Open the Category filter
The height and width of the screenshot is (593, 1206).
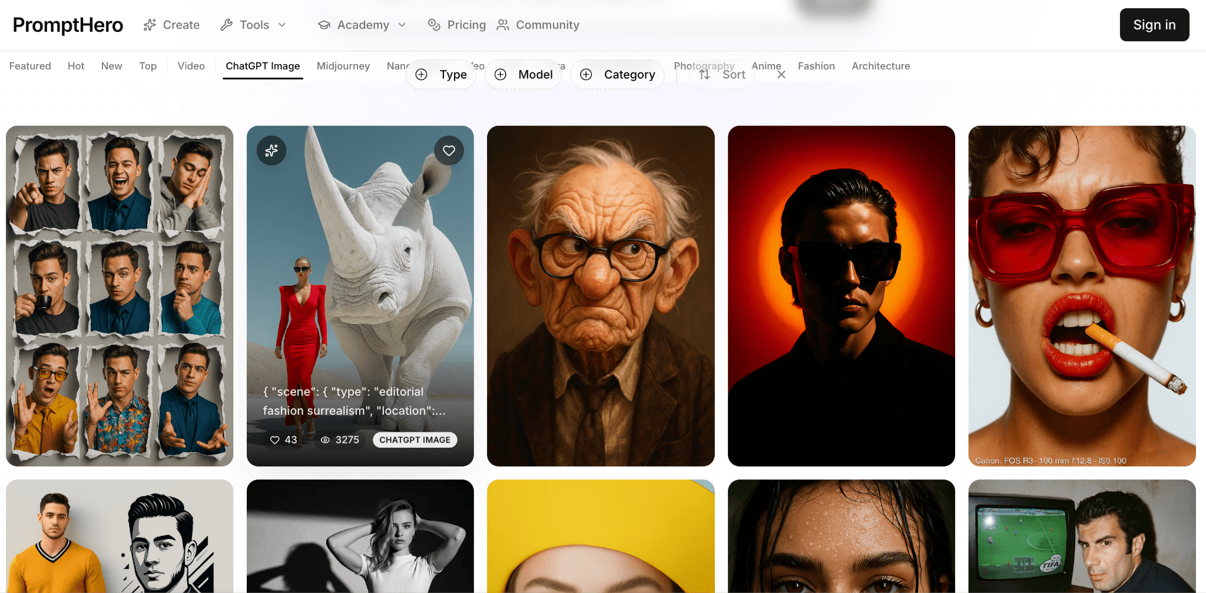[618, 75]
